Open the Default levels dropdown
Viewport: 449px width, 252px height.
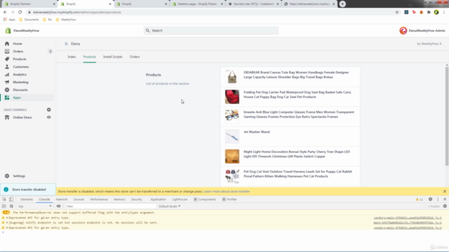click(x=170, y=206)
